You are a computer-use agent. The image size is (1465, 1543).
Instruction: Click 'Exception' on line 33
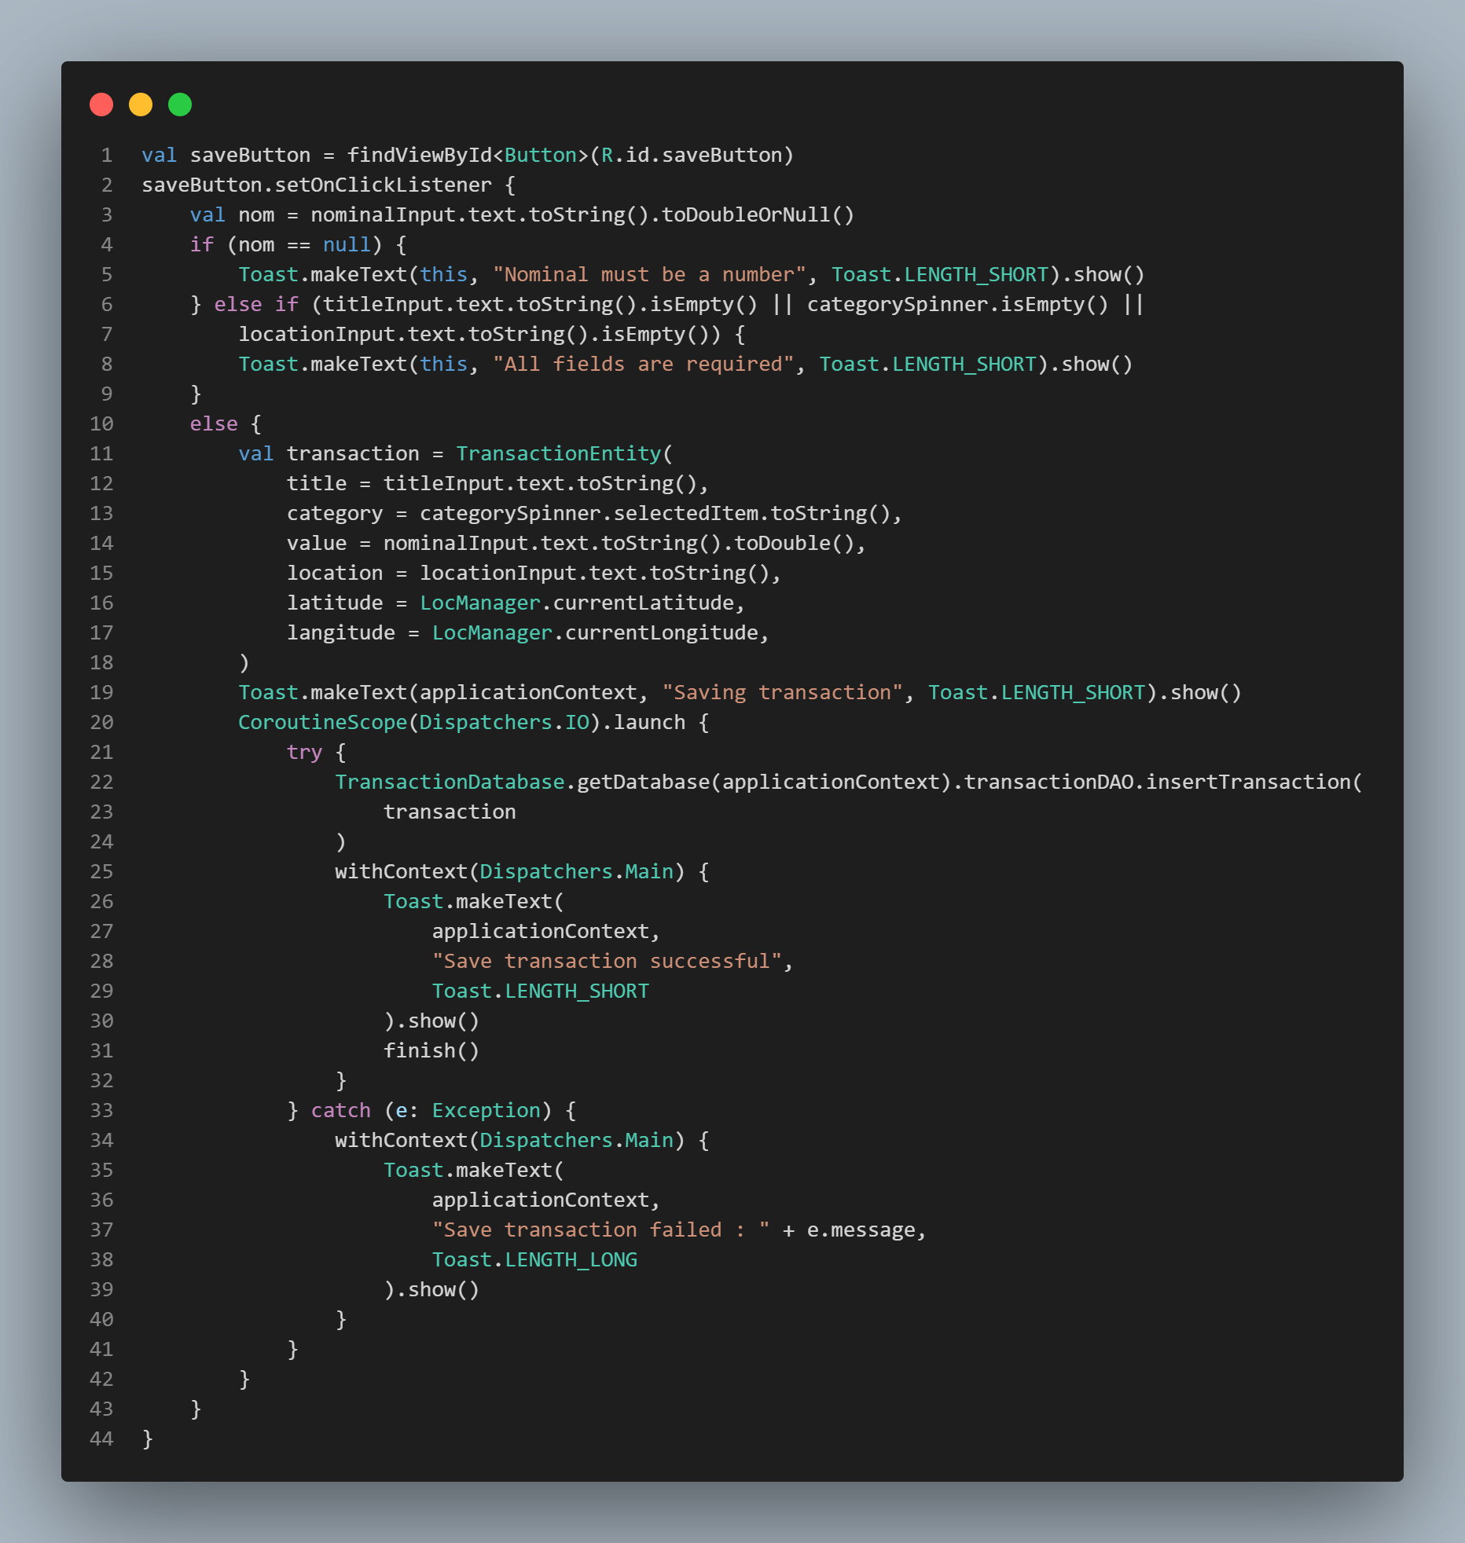click(x=486, y=1111)
